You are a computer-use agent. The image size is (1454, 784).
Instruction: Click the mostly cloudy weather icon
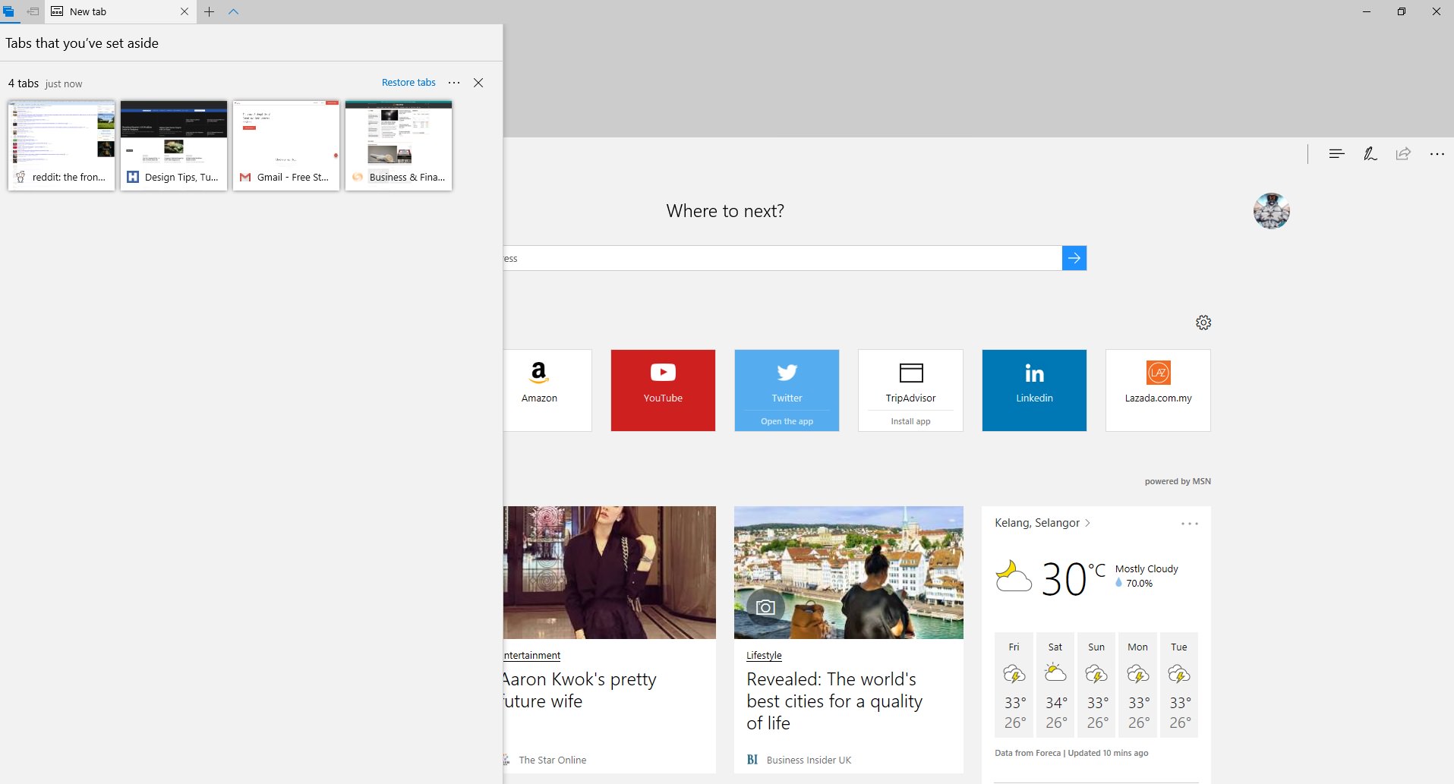pos(1014,576)
